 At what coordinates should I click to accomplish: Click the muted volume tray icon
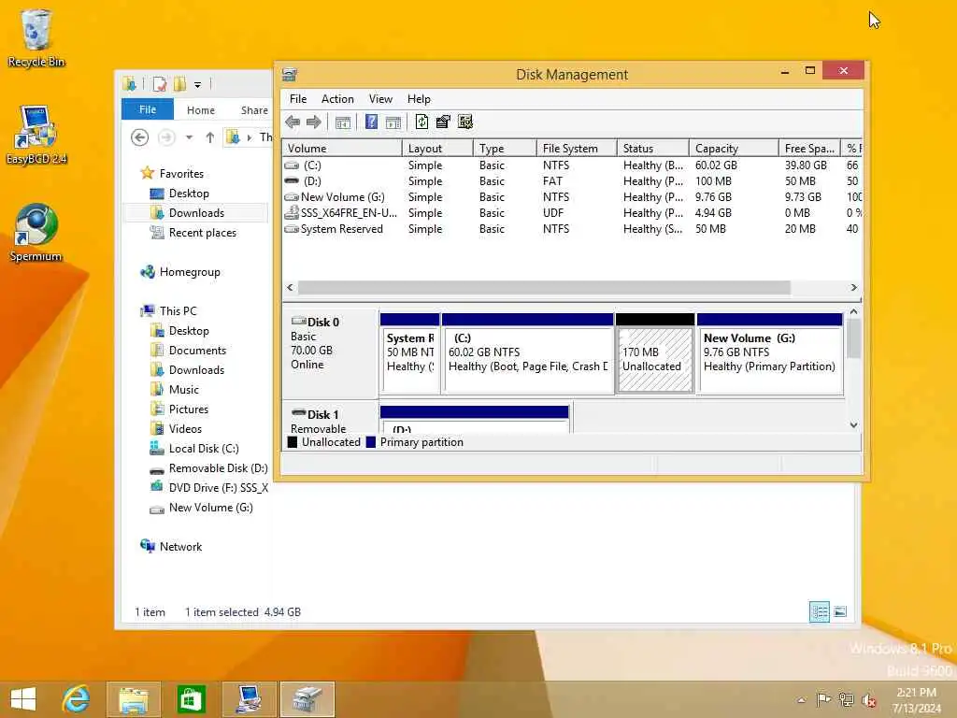pos(869,699)
